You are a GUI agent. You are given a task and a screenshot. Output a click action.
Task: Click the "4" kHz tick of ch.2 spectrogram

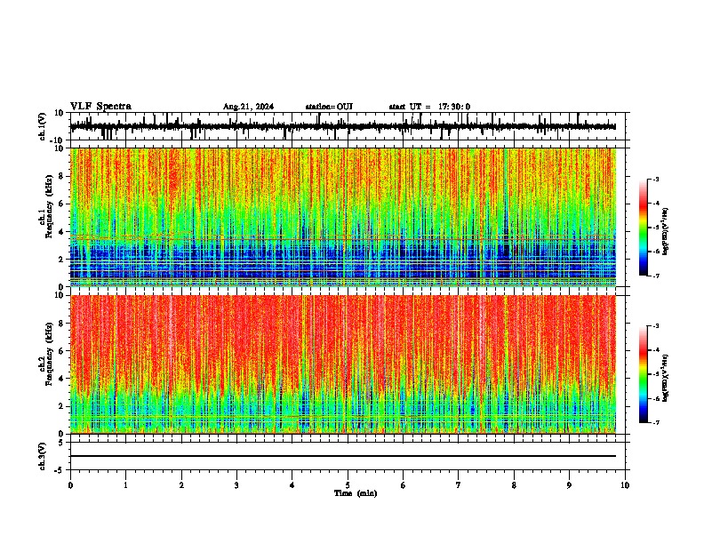pyautogui.click(x=61, y=379)
